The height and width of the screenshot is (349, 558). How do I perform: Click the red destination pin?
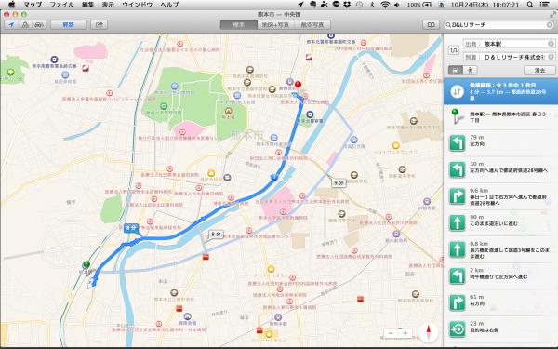(x=298, y=85)
